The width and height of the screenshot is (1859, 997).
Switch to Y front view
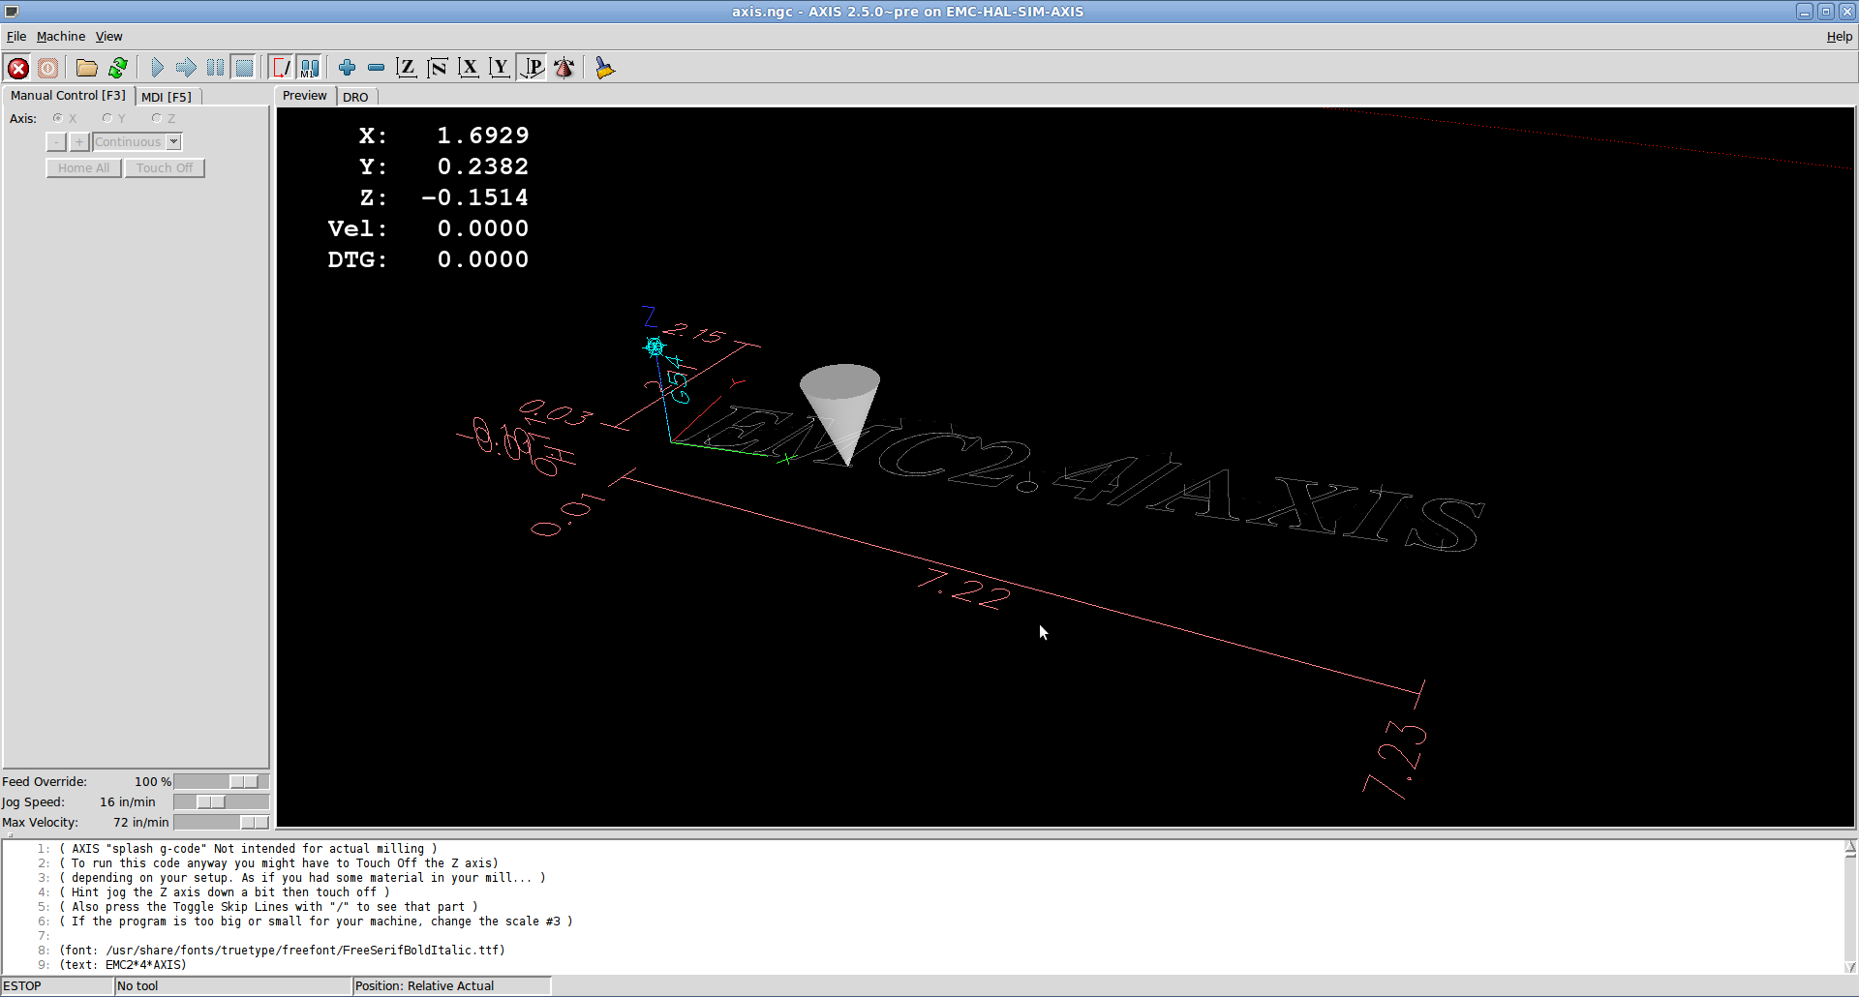coord(500,68)
